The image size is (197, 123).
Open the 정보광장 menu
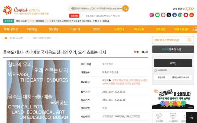click(x=54, y=29)
